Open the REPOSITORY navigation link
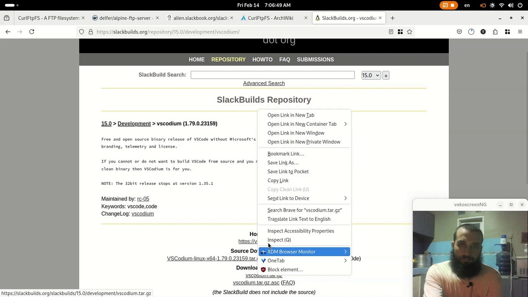 click(x=229, y=59)
